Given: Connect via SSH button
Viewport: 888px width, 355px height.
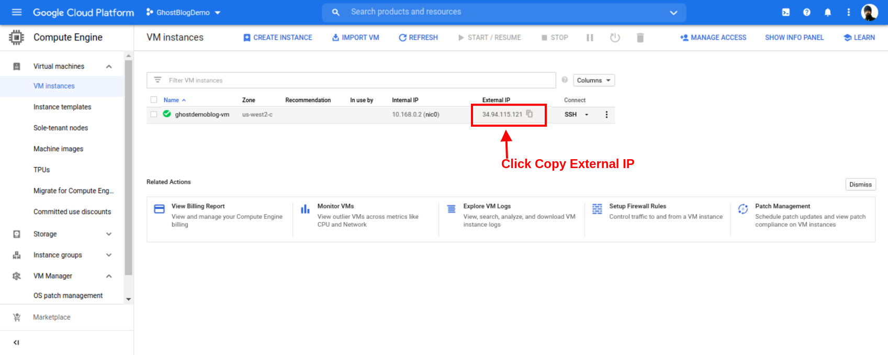Looking at the screenshot, I should click(570, 115).
